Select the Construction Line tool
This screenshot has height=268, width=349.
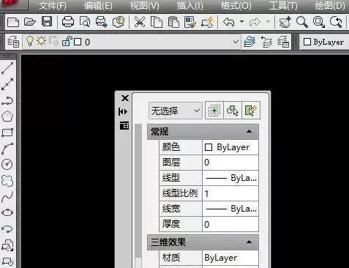tap(7, 84)
